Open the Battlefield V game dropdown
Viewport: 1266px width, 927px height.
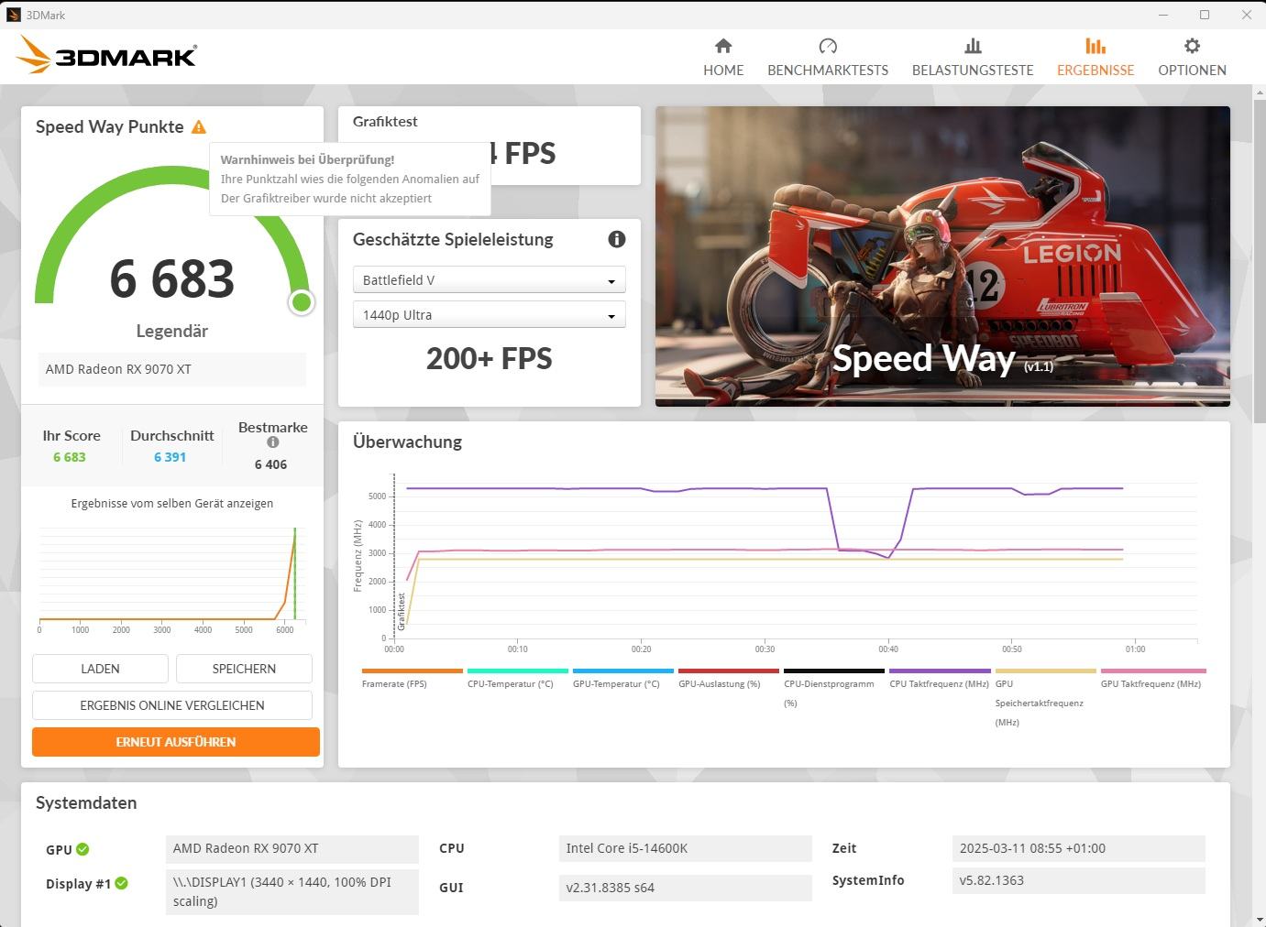coord(490,279)
